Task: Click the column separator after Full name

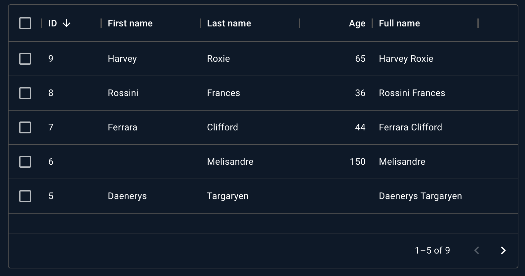Action: pyautogui.click(x=478, y=23)
